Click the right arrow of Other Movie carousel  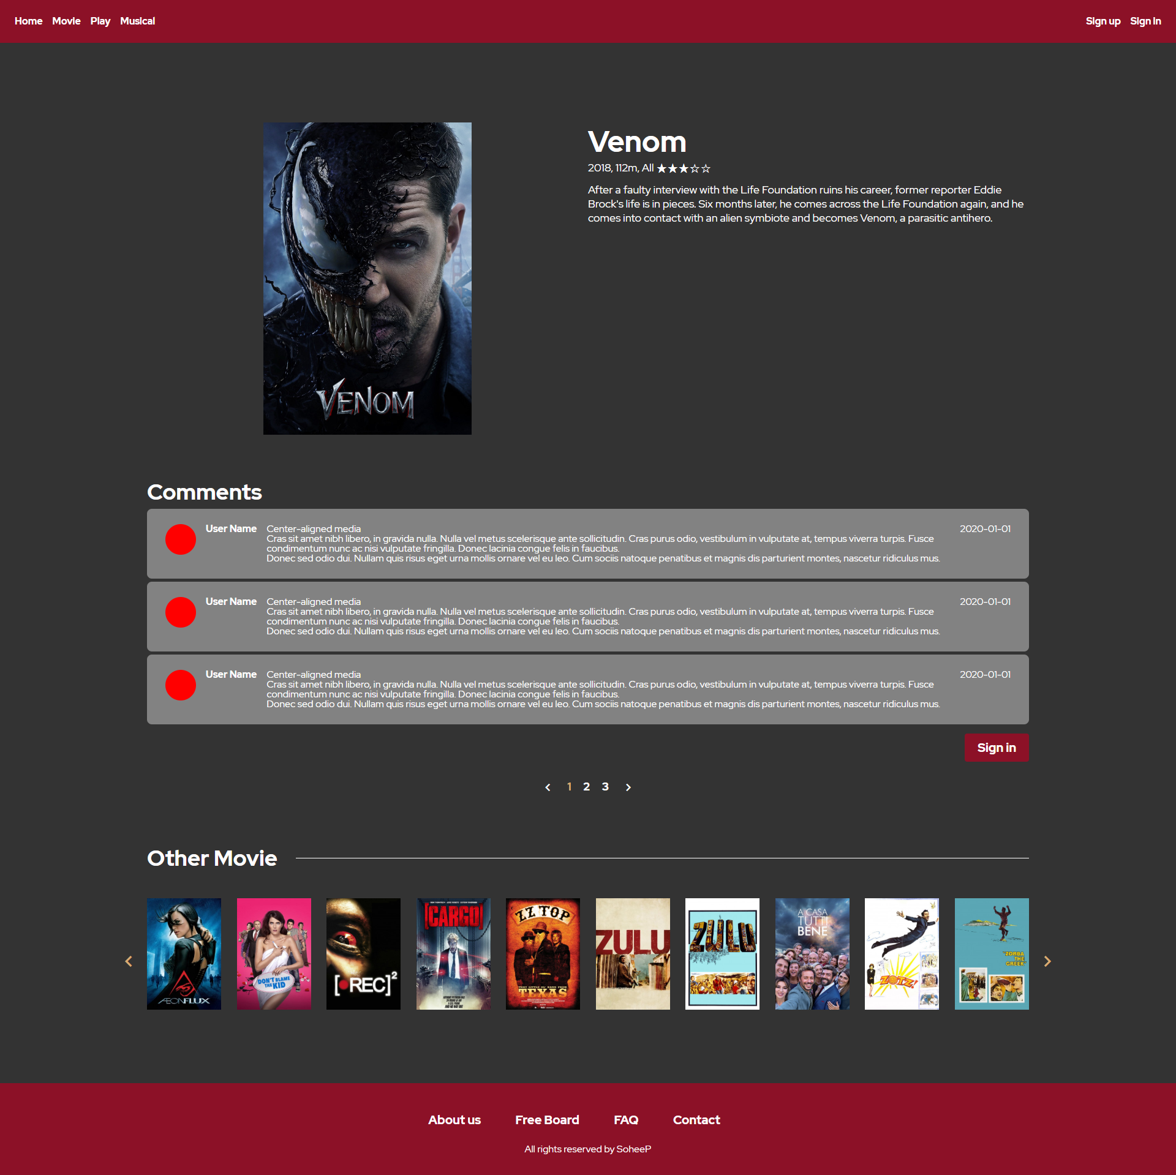click(1047, 961)
